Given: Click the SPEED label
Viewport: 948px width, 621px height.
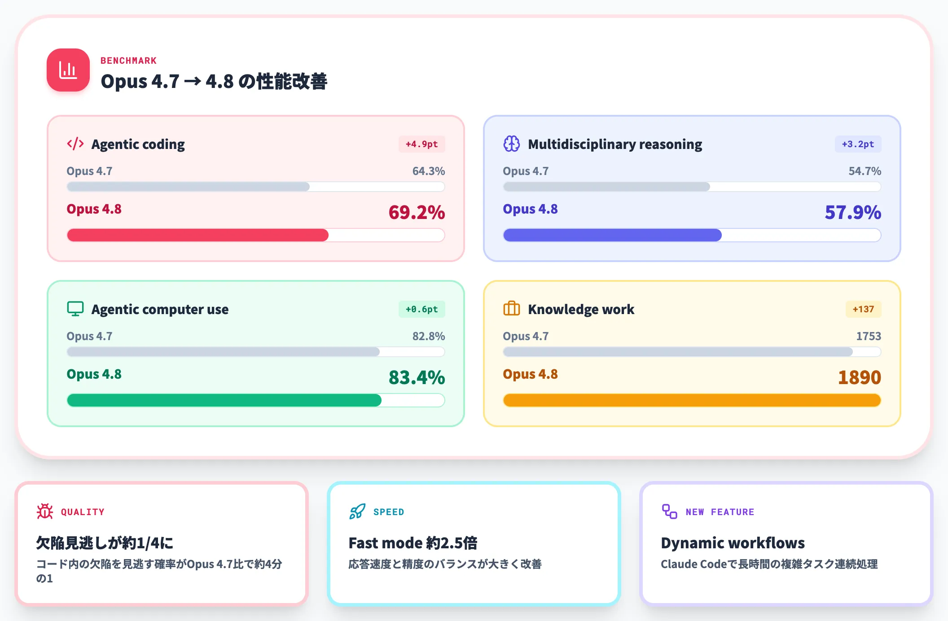Looking at the screenshot, I should pos(389,512).
